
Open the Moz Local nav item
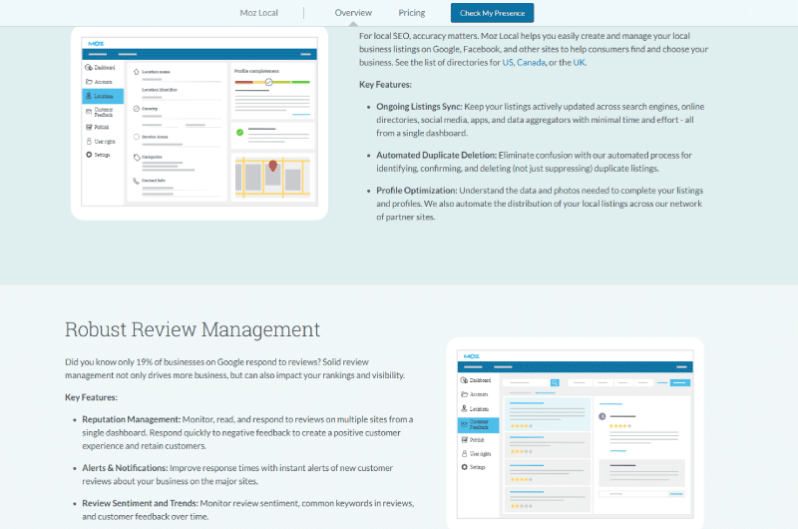(258, 13)
